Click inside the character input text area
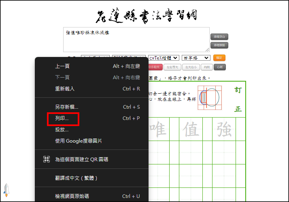The height and width of the screenshot is (202, 289). tap(136, 40)
